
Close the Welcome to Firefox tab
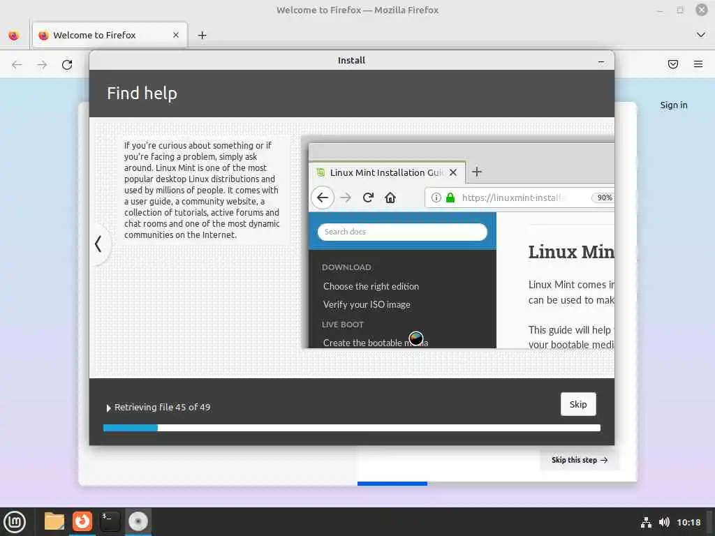[175, 35]
